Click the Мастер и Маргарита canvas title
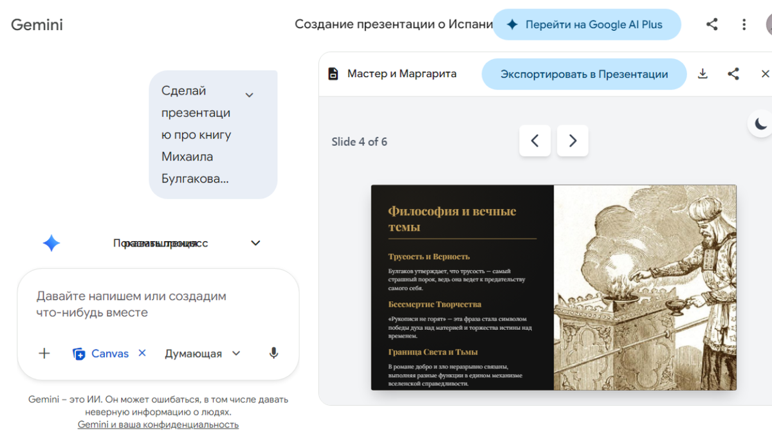 point(402,74)
